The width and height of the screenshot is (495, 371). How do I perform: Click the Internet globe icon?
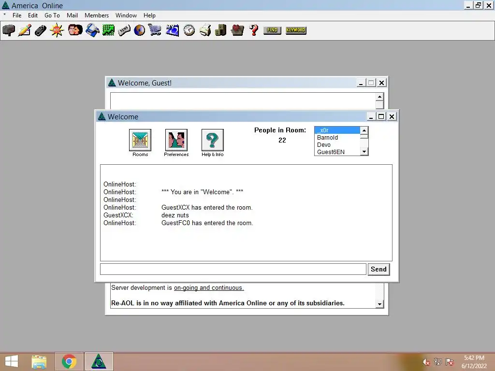coord(139,30)
